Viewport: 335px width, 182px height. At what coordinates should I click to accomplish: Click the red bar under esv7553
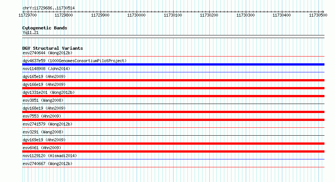(x=173, y=120)
